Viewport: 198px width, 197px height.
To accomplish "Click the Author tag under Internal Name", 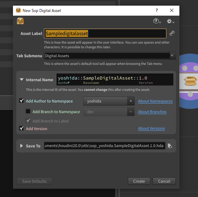I will (64, 83).
